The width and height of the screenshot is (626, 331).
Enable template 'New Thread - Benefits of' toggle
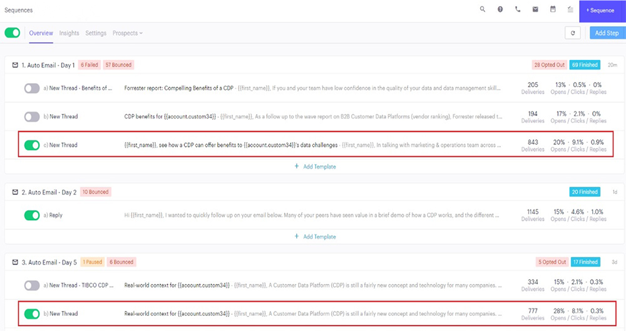click(32, 88)
